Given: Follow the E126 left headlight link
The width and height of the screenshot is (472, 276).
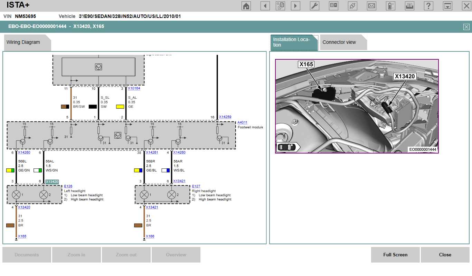Looking at the screenshot, I should click(68, 186).
